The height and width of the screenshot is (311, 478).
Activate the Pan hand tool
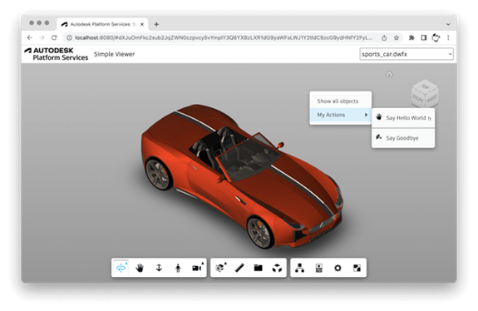tap(140, 268)
